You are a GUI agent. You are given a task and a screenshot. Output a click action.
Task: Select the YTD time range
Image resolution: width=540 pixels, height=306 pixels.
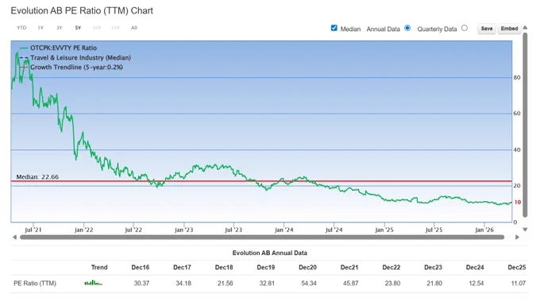[x=21, y=28]
